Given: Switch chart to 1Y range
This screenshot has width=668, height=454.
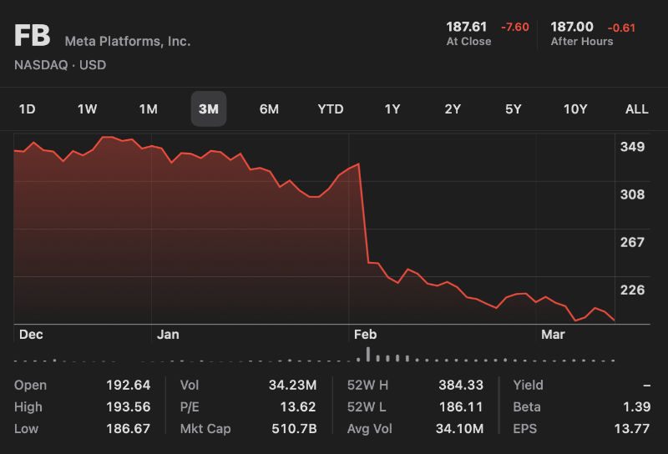Looking at the screenshot, I should click(x=392, y=109).
